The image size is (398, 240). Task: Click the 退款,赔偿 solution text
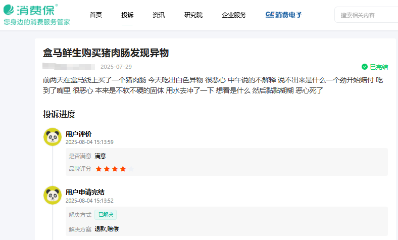(x=107, y=229)
